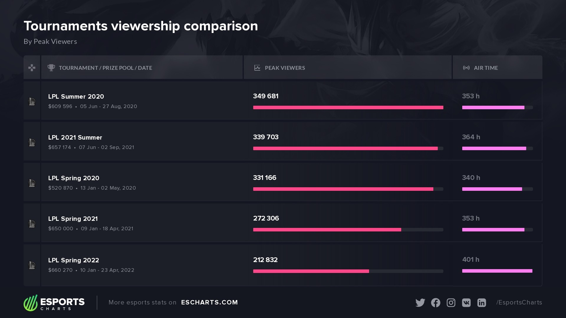Screen dimensions: 566x318
Task: Click the LPL Spring 2022 air time bar
Action: [497, 271]
